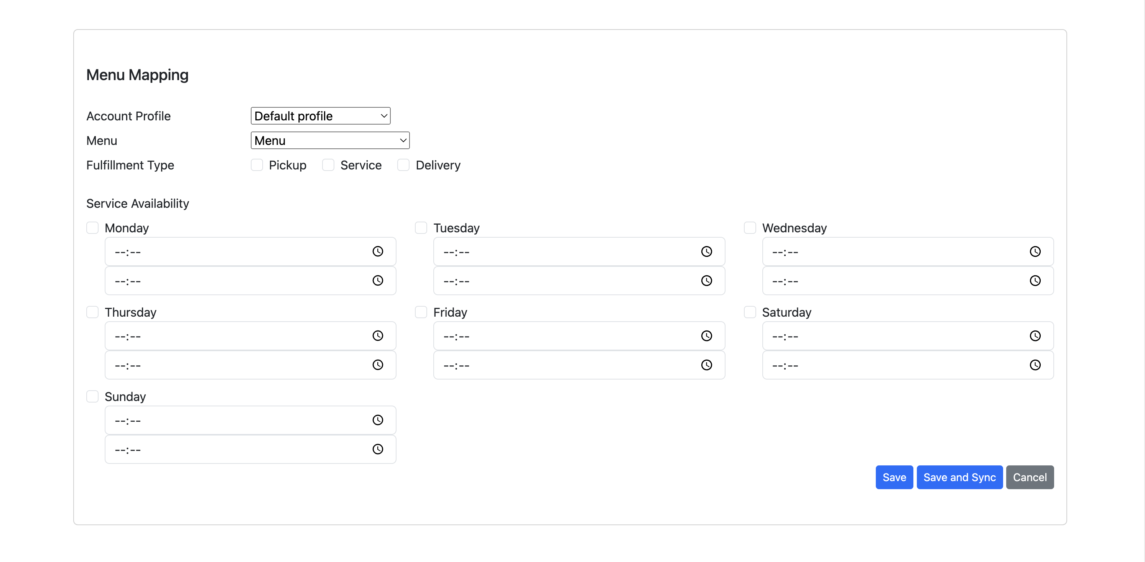Check the Tuesday availability box
Viewport: 1145px width, 562px height.
pos(421,227)
